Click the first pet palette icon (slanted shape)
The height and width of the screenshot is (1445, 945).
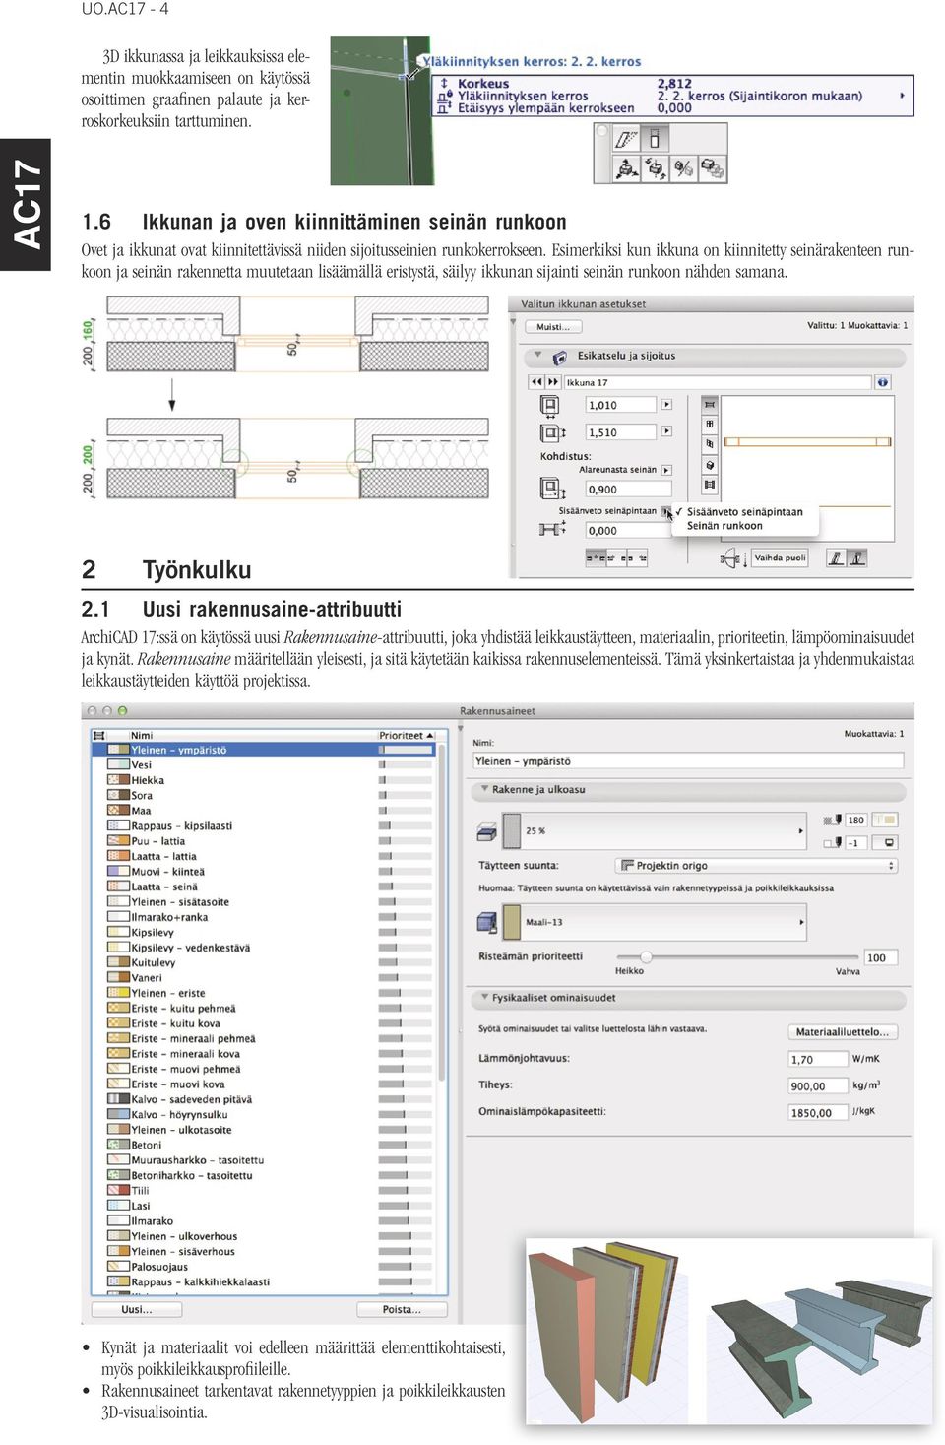627,140
